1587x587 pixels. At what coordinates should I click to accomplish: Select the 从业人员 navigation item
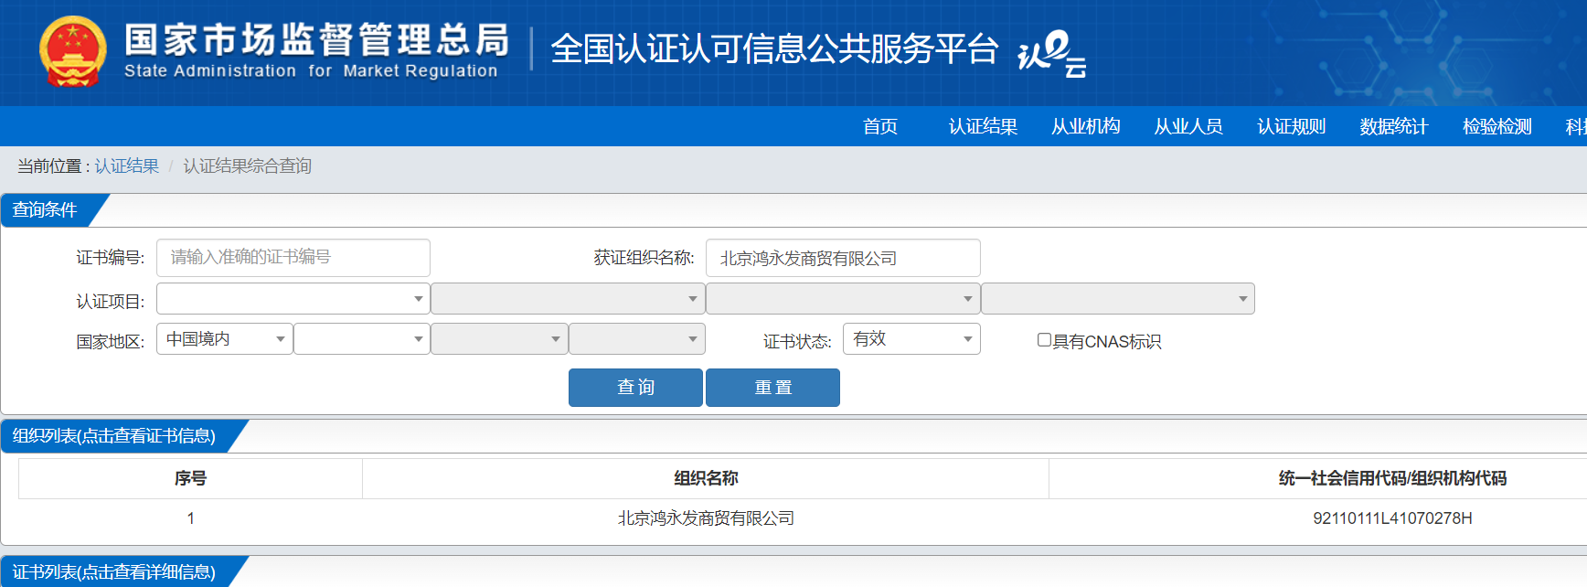click(1188, 126)
